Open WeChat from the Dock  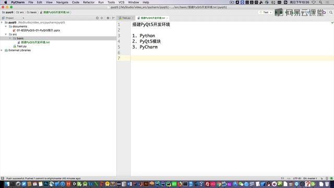click(x=241, y=184)
